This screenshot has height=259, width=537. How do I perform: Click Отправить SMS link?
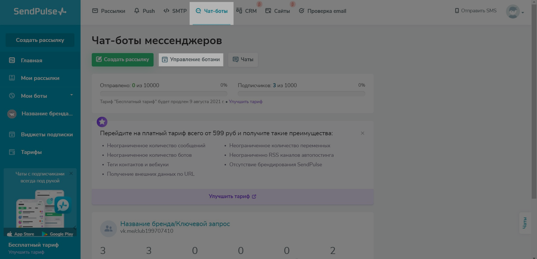tap(475, 11)
